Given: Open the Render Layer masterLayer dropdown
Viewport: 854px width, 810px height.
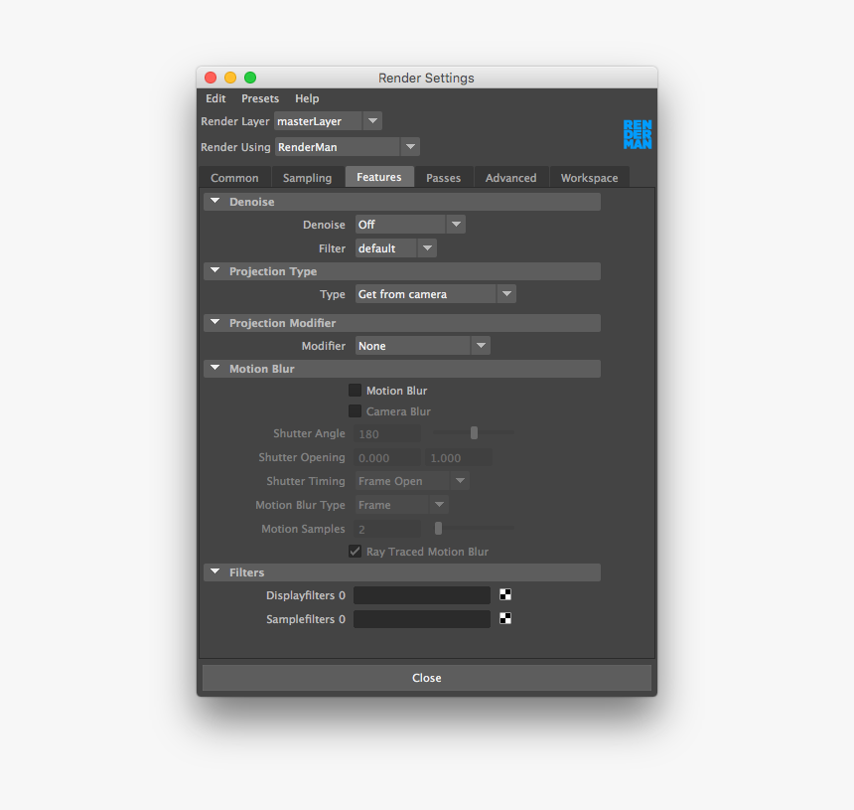Looking at the screenshot, I should pos(328,121).
